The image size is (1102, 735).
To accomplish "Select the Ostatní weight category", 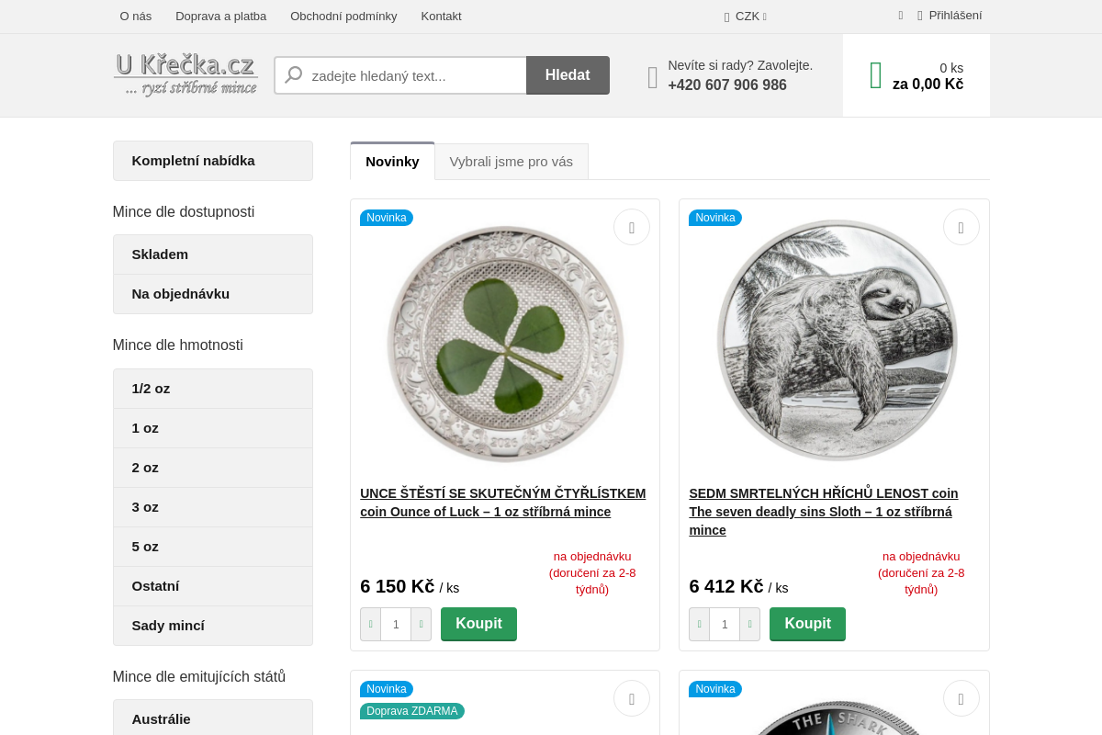I will (x=213, y=586).
